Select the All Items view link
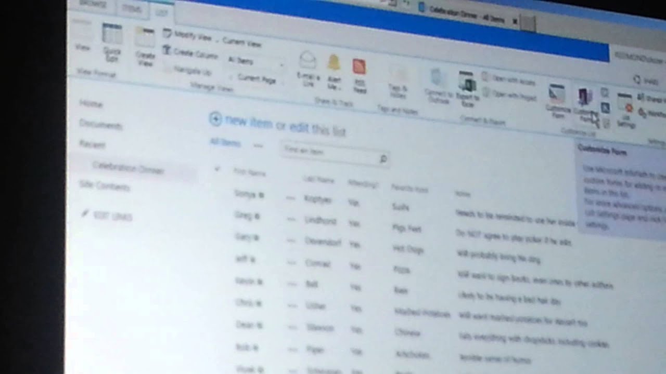666x374 pixels. 225,142
